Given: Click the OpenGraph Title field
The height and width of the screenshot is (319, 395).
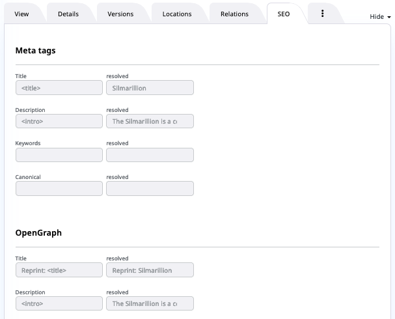Looking at the screenshot, I should point(59,270).
